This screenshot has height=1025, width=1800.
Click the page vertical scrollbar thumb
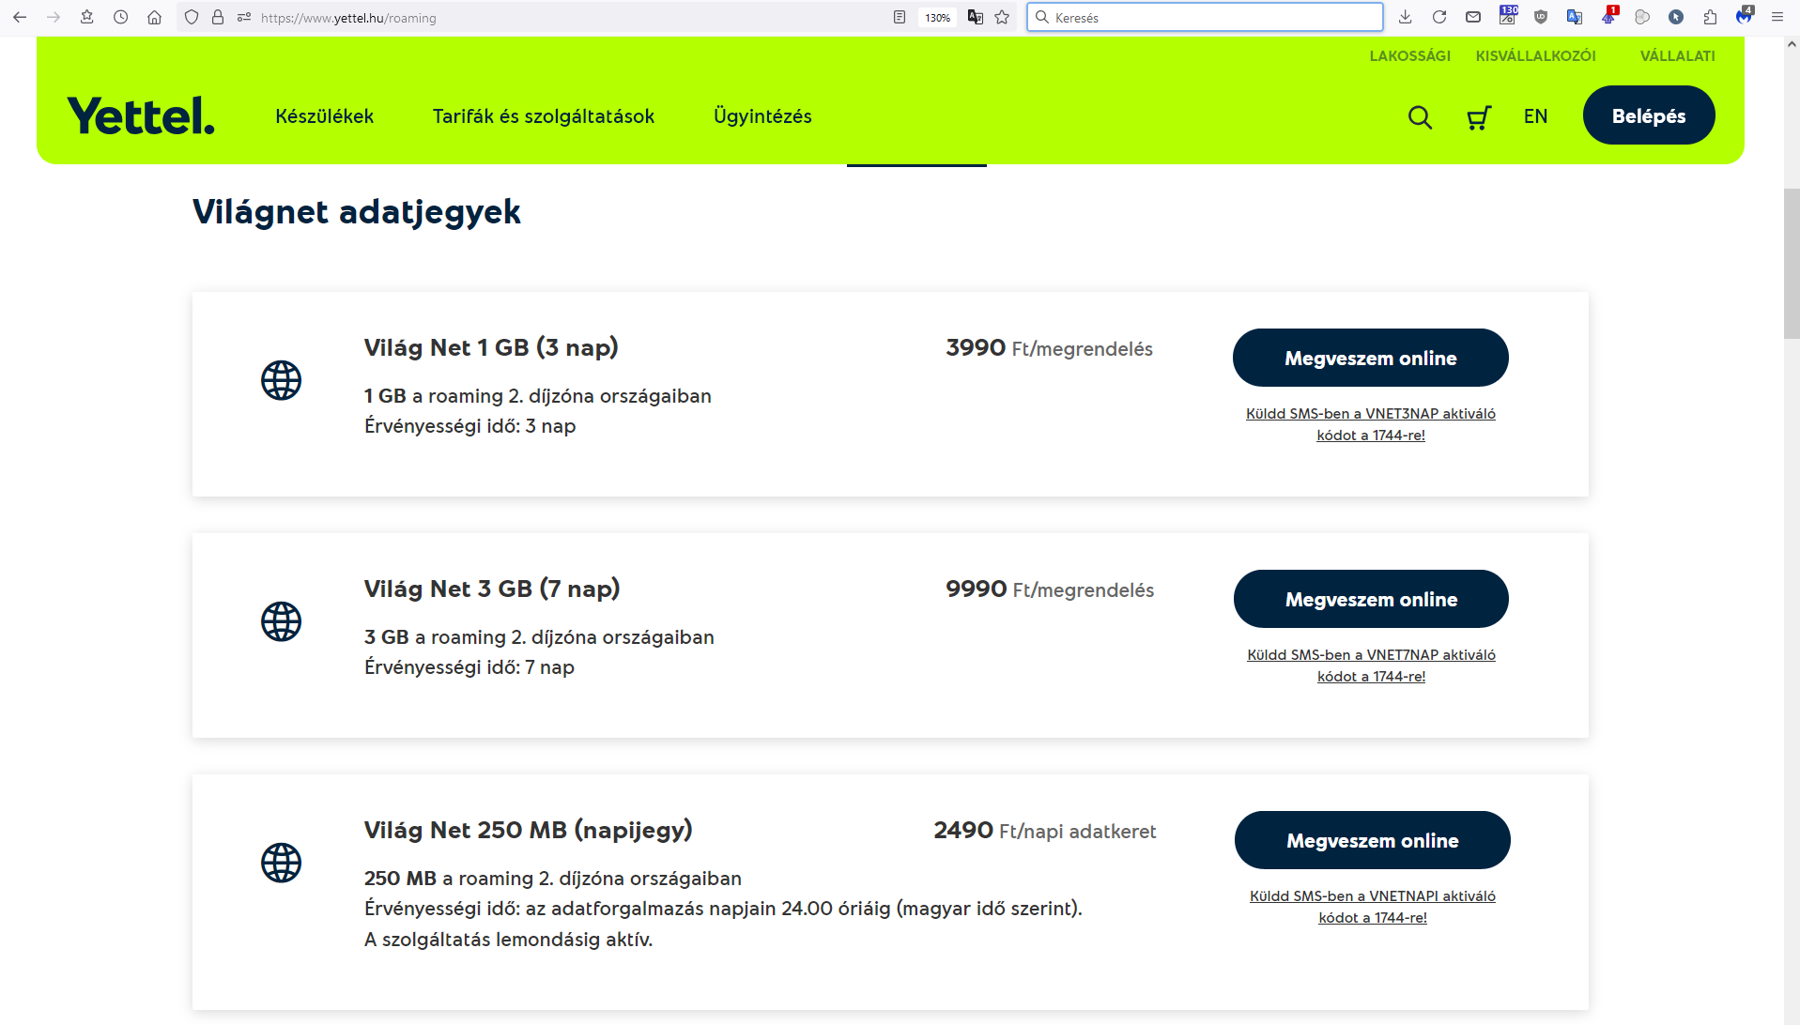pos(1792,264)
